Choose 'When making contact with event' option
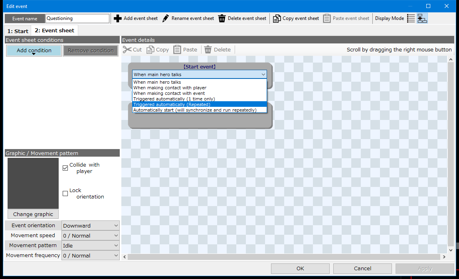The width and height of the screenshot is (459, 279). click(x=199, y=93)
